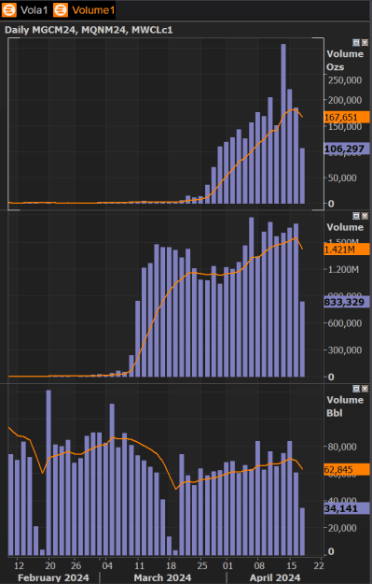Click the Volume Bbl axis title
Image resolution: width=372 pixels, height=584 pixels.
coord(345,406)
